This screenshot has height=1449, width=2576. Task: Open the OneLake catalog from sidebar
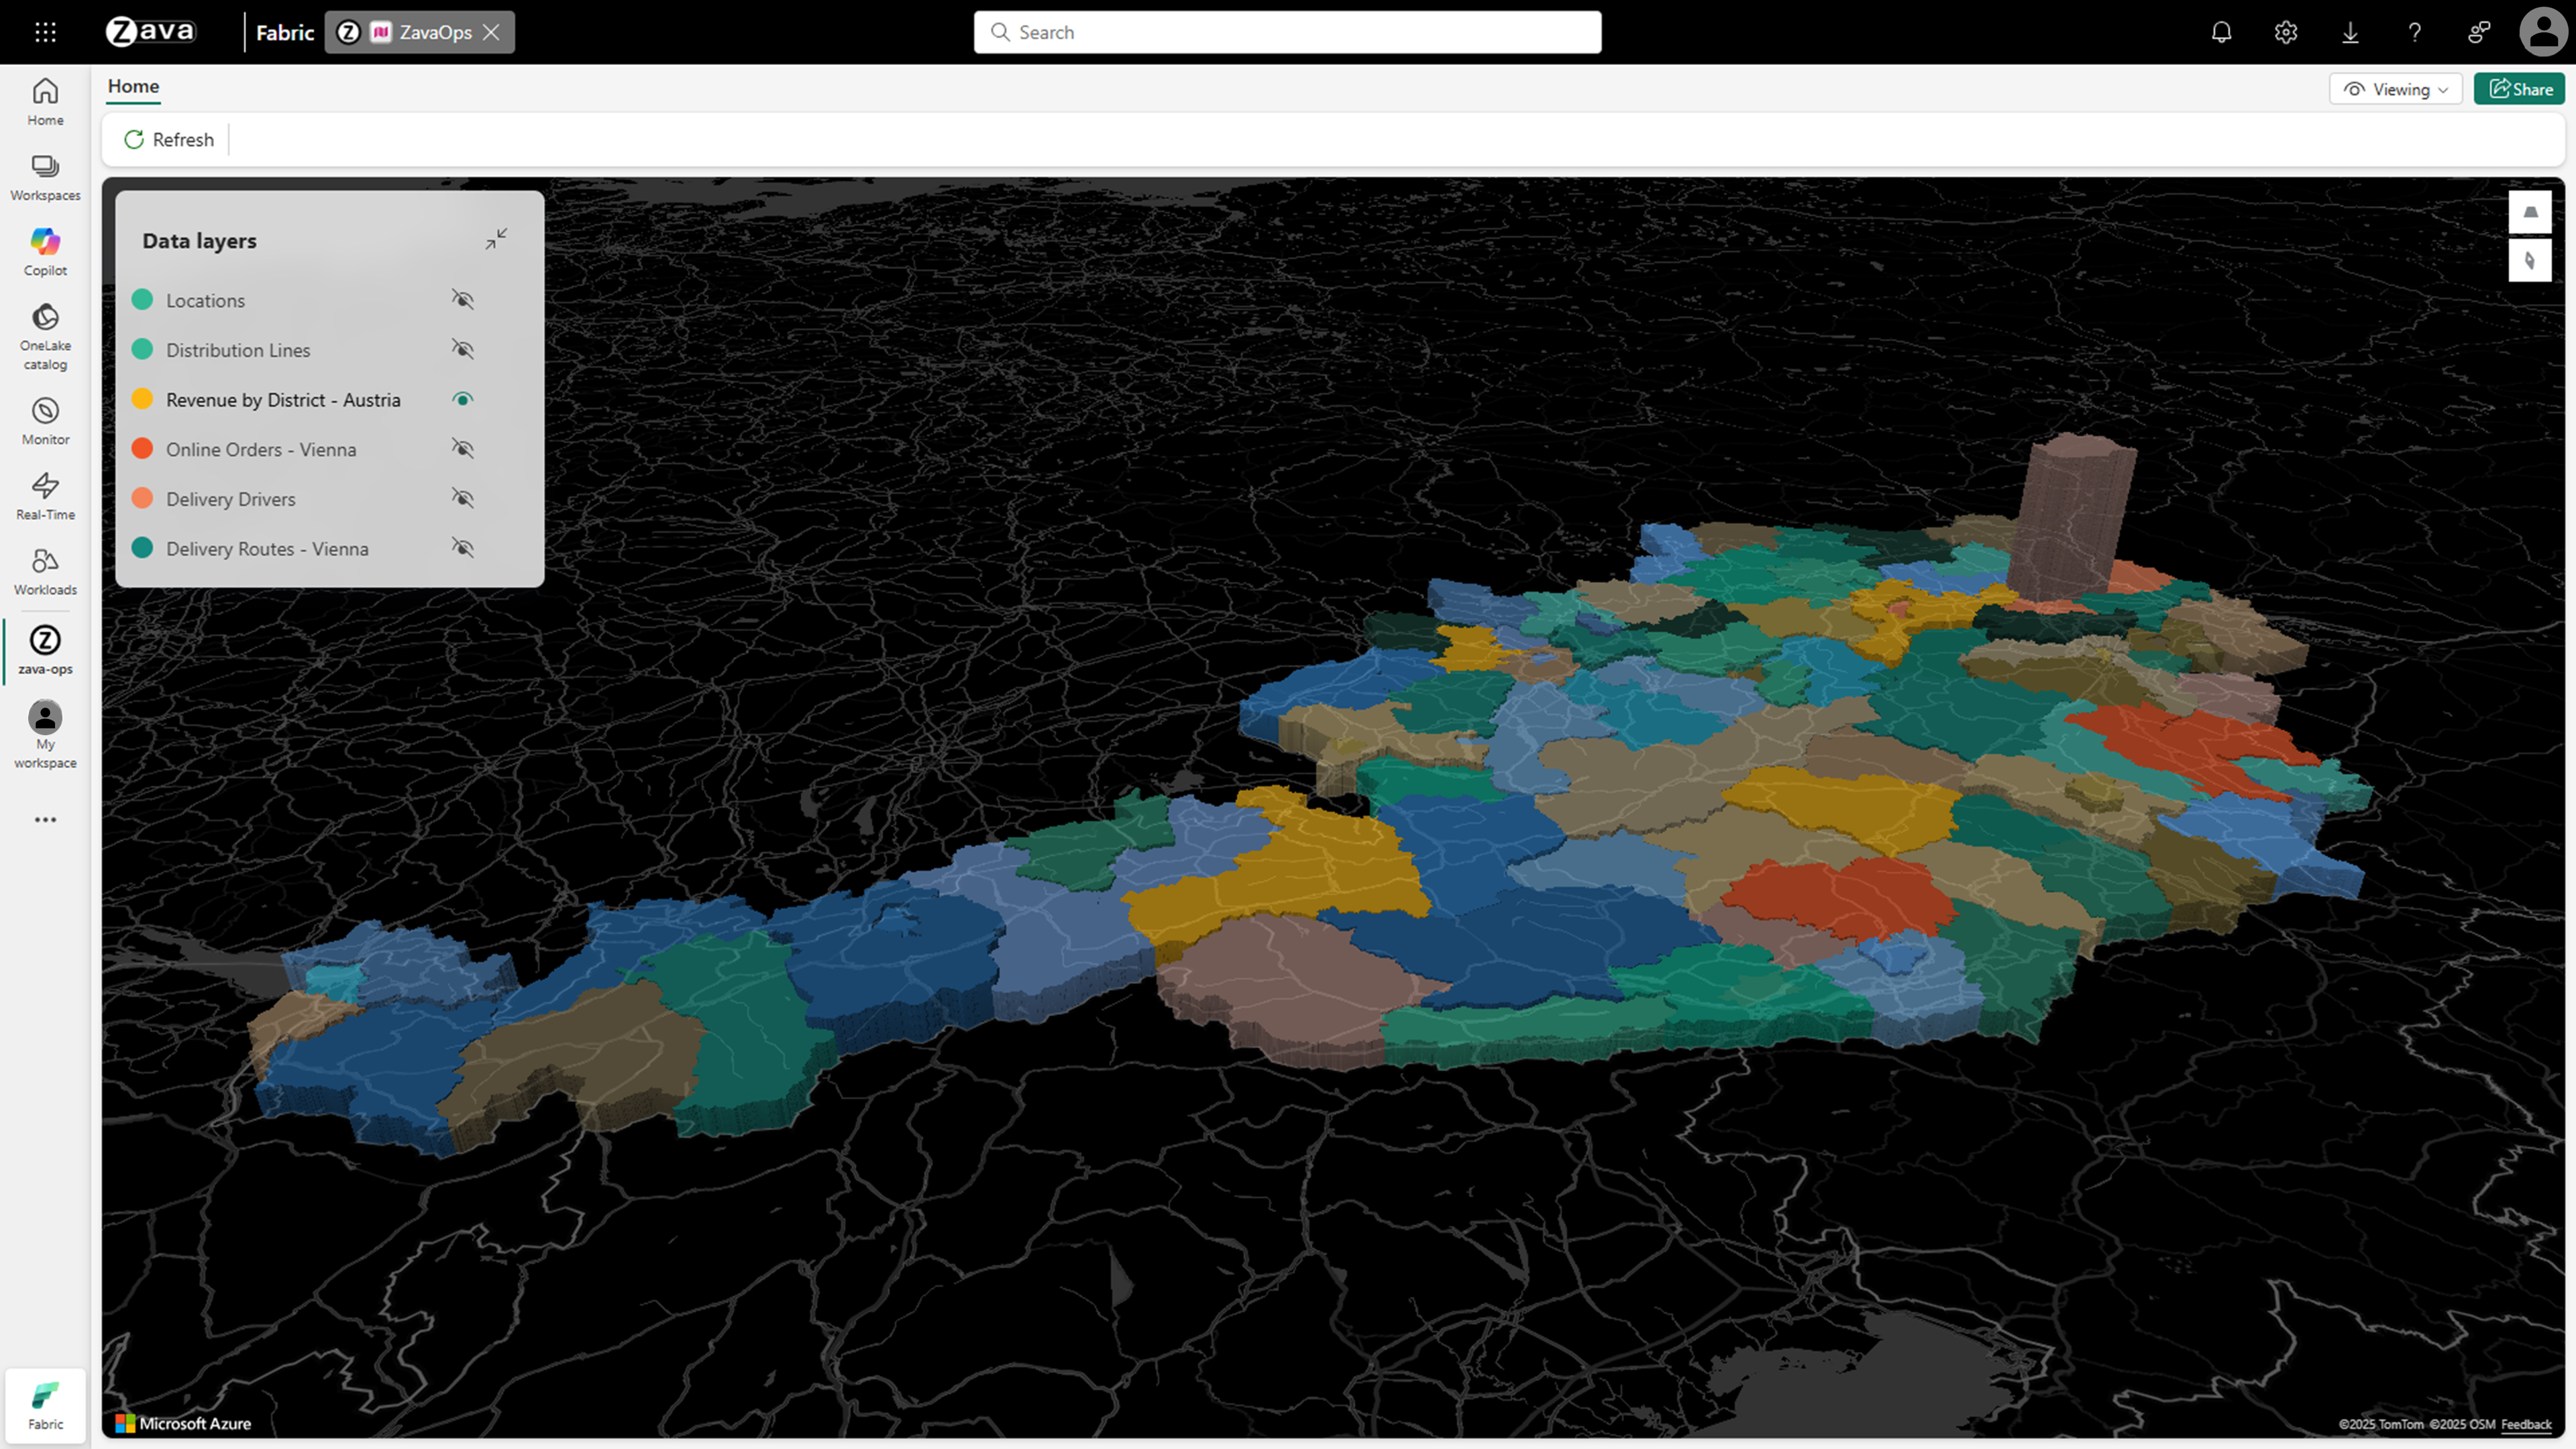(x=45, y=336)
